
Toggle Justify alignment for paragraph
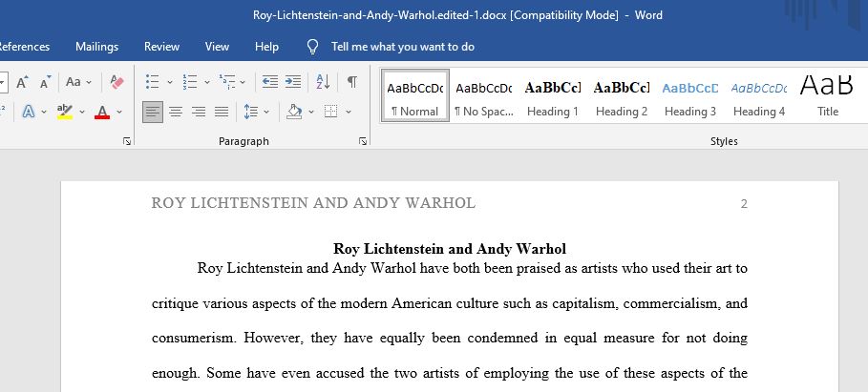(222, 113)
